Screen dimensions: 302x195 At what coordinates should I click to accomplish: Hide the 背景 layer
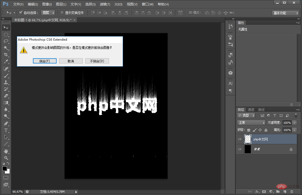(x=240, y=149)
